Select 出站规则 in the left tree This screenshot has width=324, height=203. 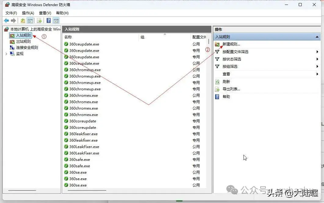click(x=21, y=42)
